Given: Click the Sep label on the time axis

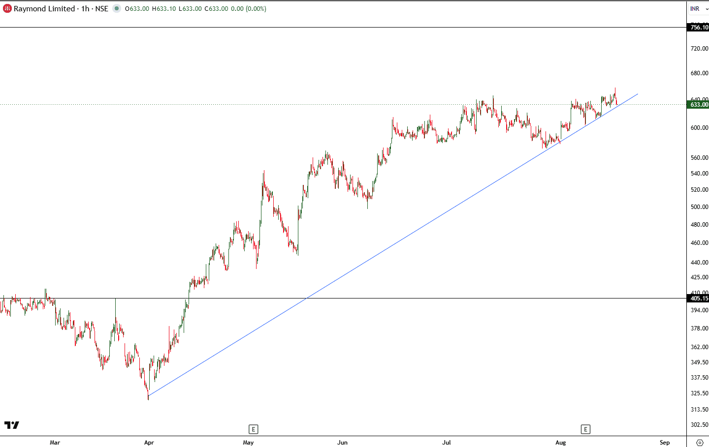Looking at the screenshot, I should coord(665,442).
